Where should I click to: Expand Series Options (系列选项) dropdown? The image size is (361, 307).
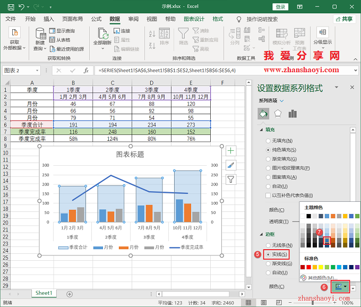tap(282, 100)
